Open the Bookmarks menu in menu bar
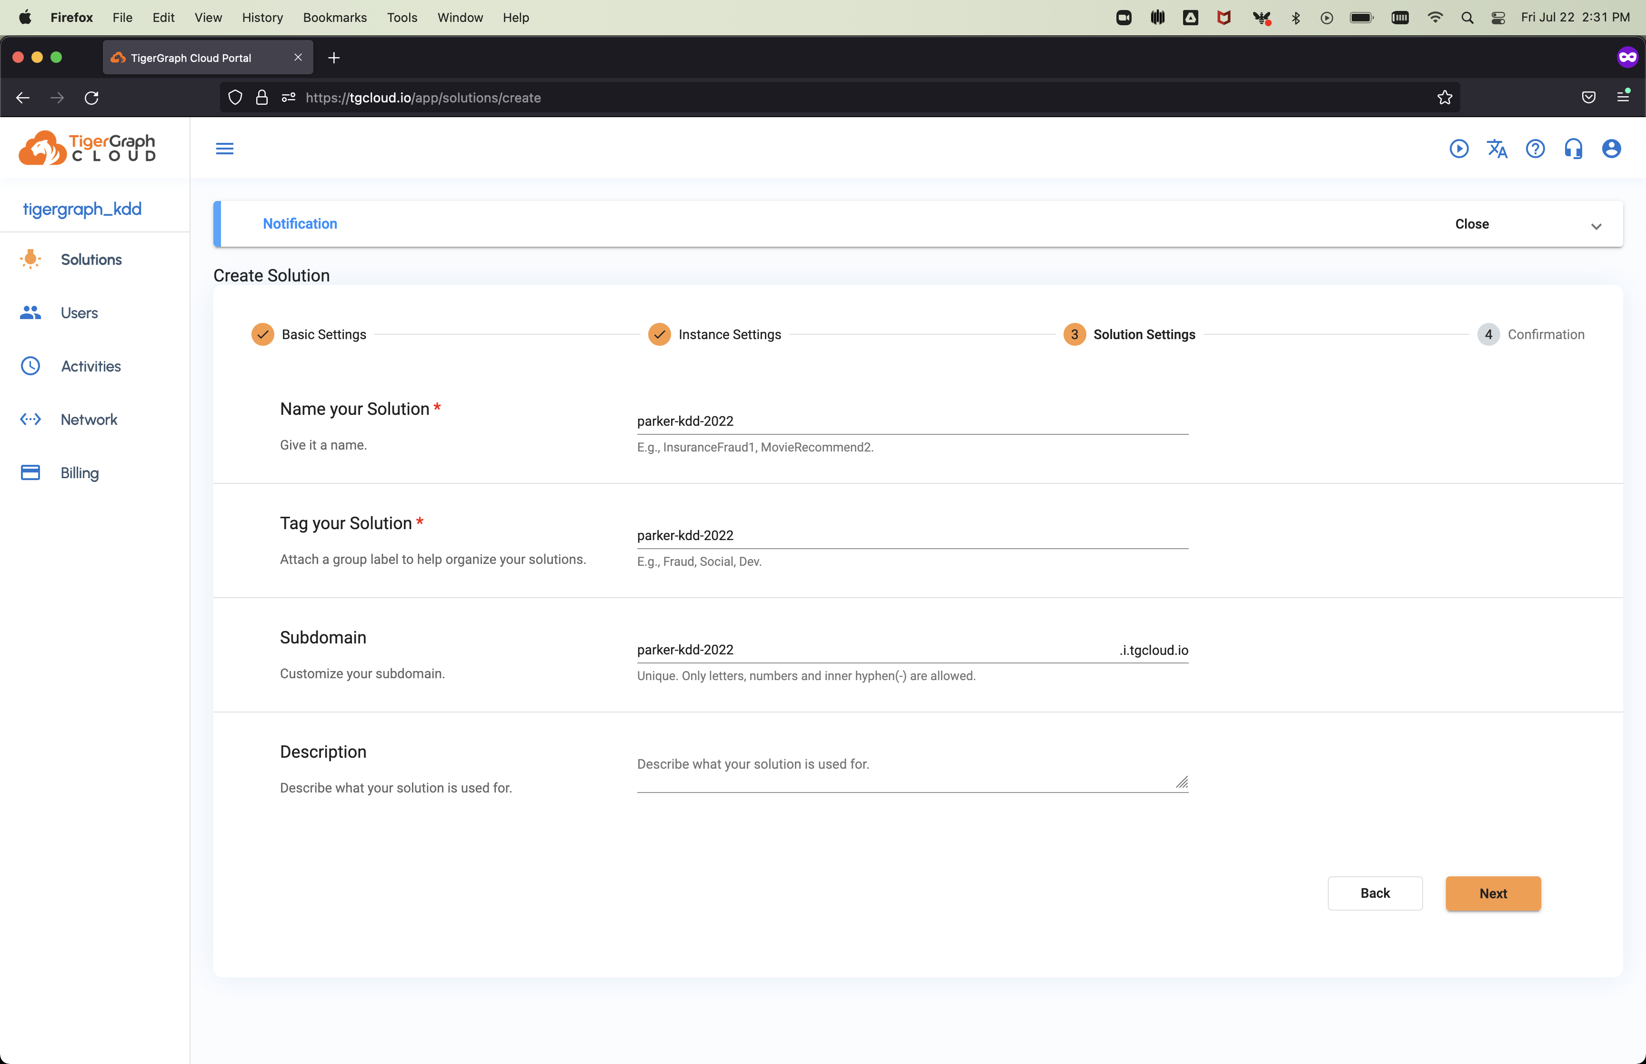This screenshot has width=1646, height=1064. (x=334, y=17)
